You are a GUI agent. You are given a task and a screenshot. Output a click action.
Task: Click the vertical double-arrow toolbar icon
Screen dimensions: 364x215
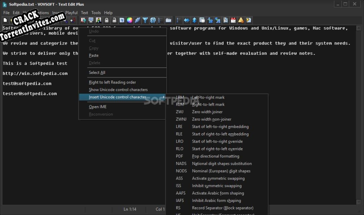click(194, 20)
